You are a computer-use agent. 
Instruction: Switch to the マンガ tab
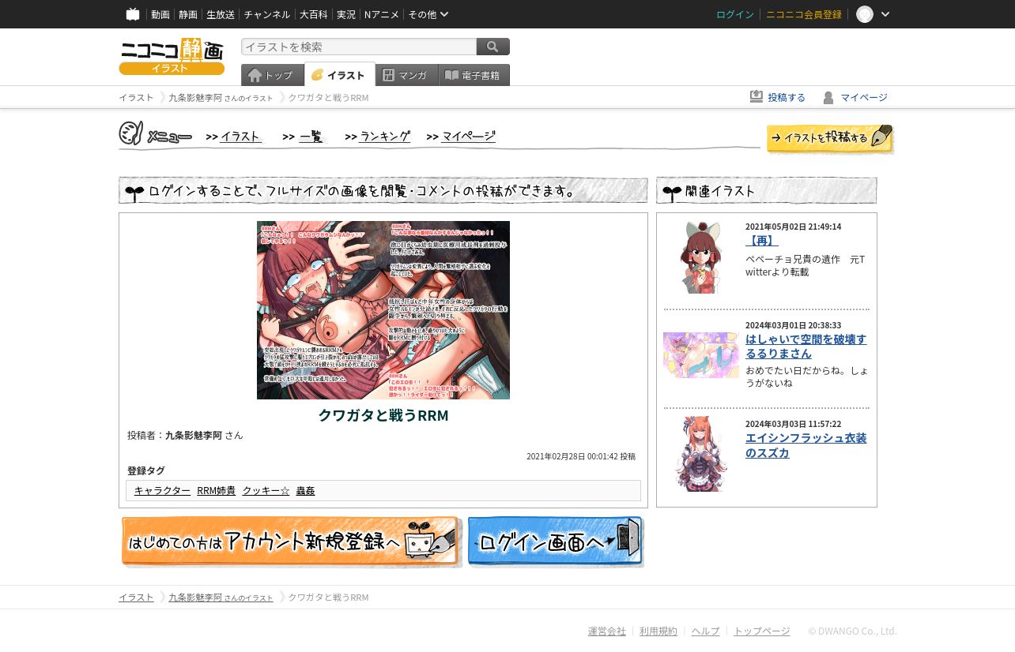pos(407,75)
